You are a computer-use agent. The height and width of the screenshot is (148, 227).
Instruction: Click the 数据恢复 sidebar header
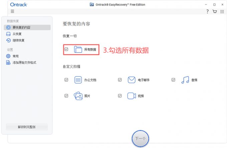point(13,21)
